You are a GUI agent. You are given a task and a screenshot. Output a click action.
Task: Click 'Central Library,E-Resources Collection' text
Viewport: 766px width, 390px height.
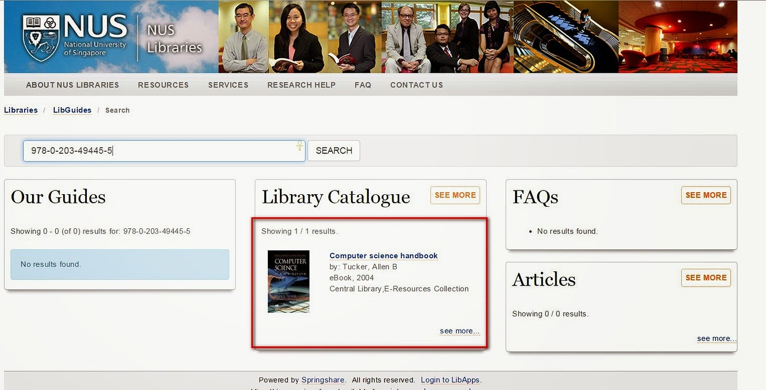[x=399, y=289]
